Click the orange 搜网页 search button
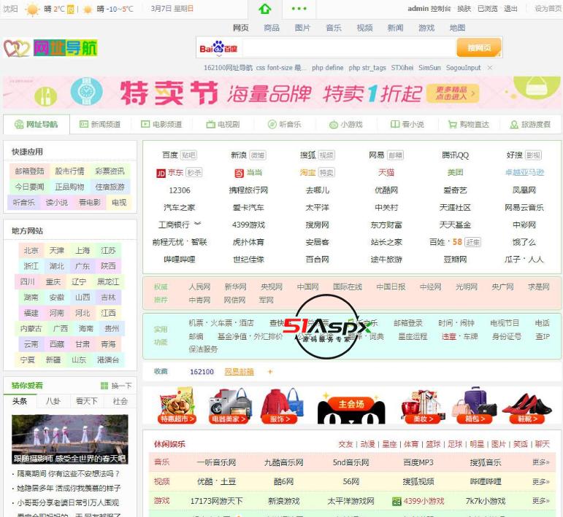Image resolution: width=563 pixels, height=517 pixels. 479,47
